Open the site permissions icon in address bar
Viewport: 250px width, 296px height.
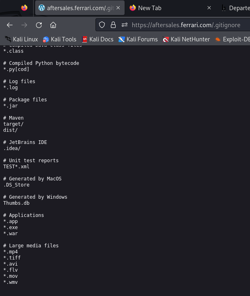click(125, 25)
